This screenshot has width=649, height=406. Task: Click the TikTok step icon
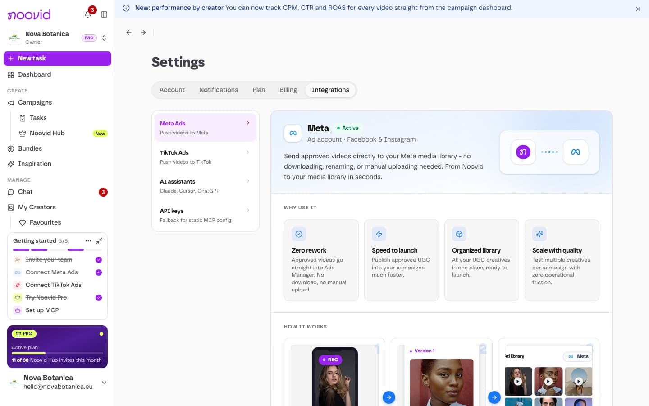[x=18, y=285]
